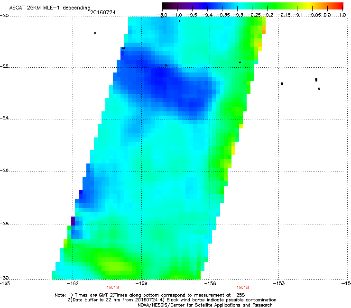Click the colorbar label '-0.3'
This screenshot has width=351, height=308.
pyautogui.click(x=238, y=15)
